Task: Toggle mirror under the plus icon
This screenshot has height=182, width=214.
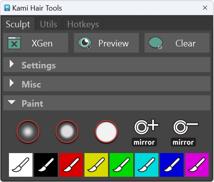Action: [x=144, y=142]
